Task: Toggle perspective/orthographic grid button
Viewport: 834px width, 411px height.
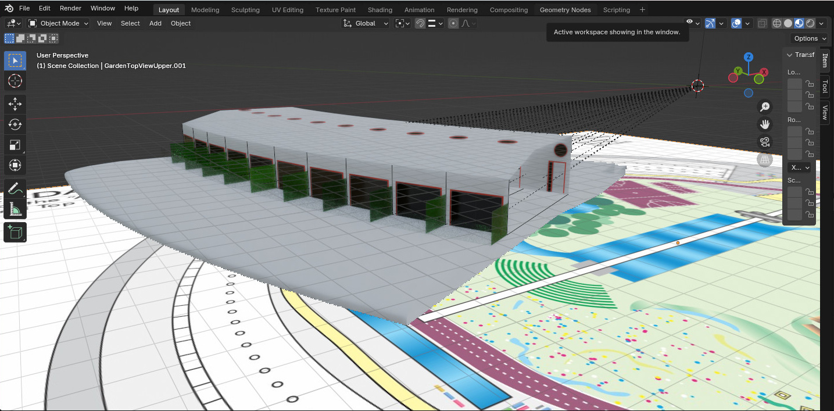Action: pyautogui.click(x=765, y=159)
